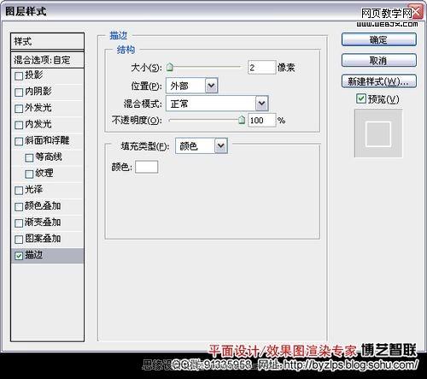Click the 不透明度 opacity slider handle
This screenshot has height=379, width=427.
coord(242,120)
